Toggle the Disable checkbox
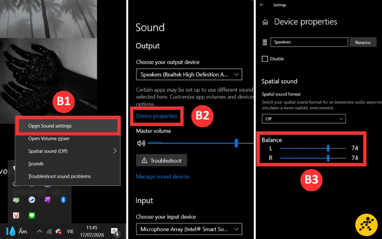Screen dimensions: 382x239 pos(265,59)
